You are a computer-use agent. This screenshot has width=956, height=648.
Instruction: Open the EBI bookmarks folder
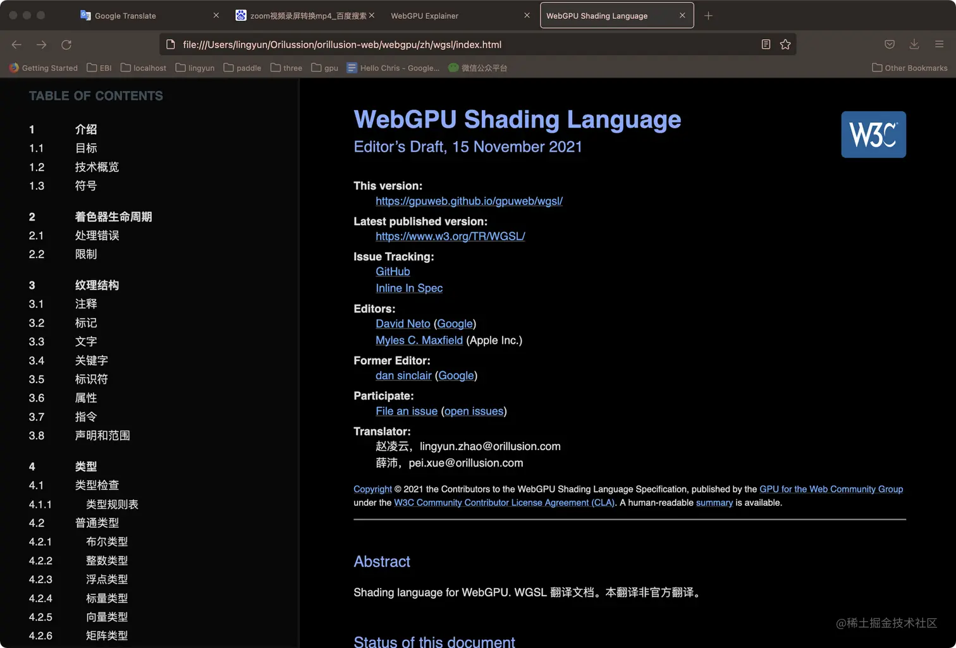(99, 68)
